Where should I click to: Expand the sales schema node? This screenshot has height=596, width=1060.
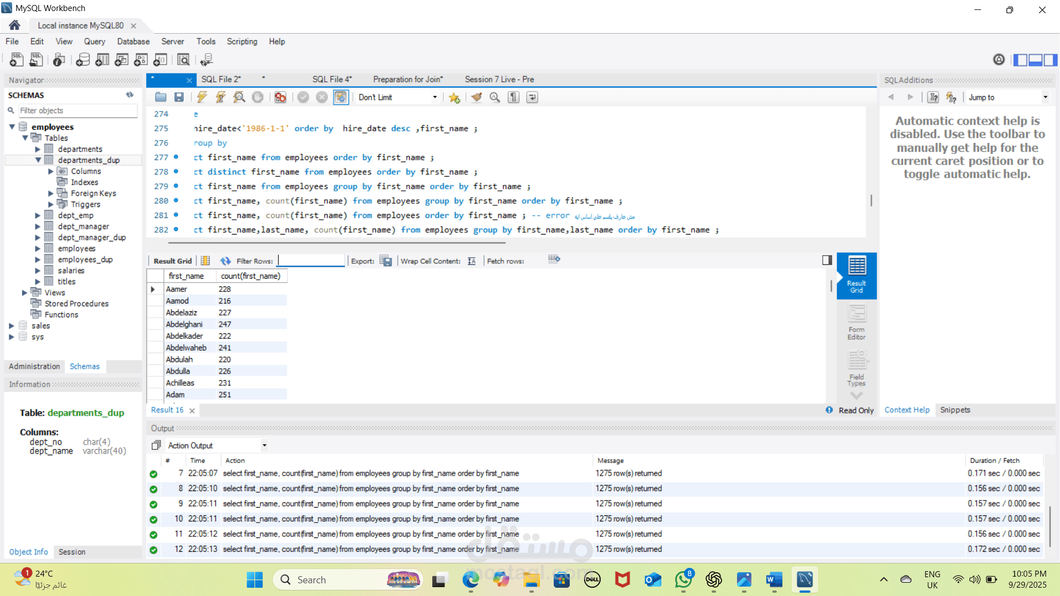point(12,326)
